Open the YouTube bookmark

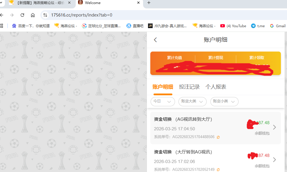[233, 26]
